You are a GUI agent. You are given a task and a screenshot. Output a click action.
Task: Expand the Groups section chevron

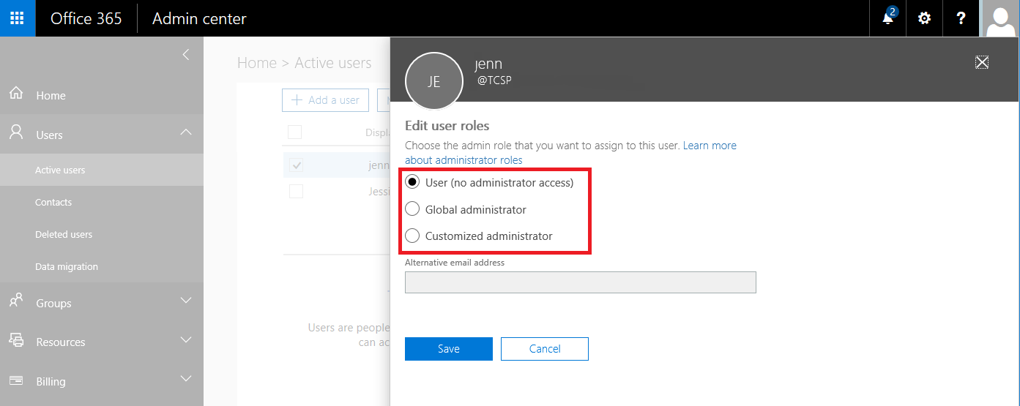click(186, 301)
